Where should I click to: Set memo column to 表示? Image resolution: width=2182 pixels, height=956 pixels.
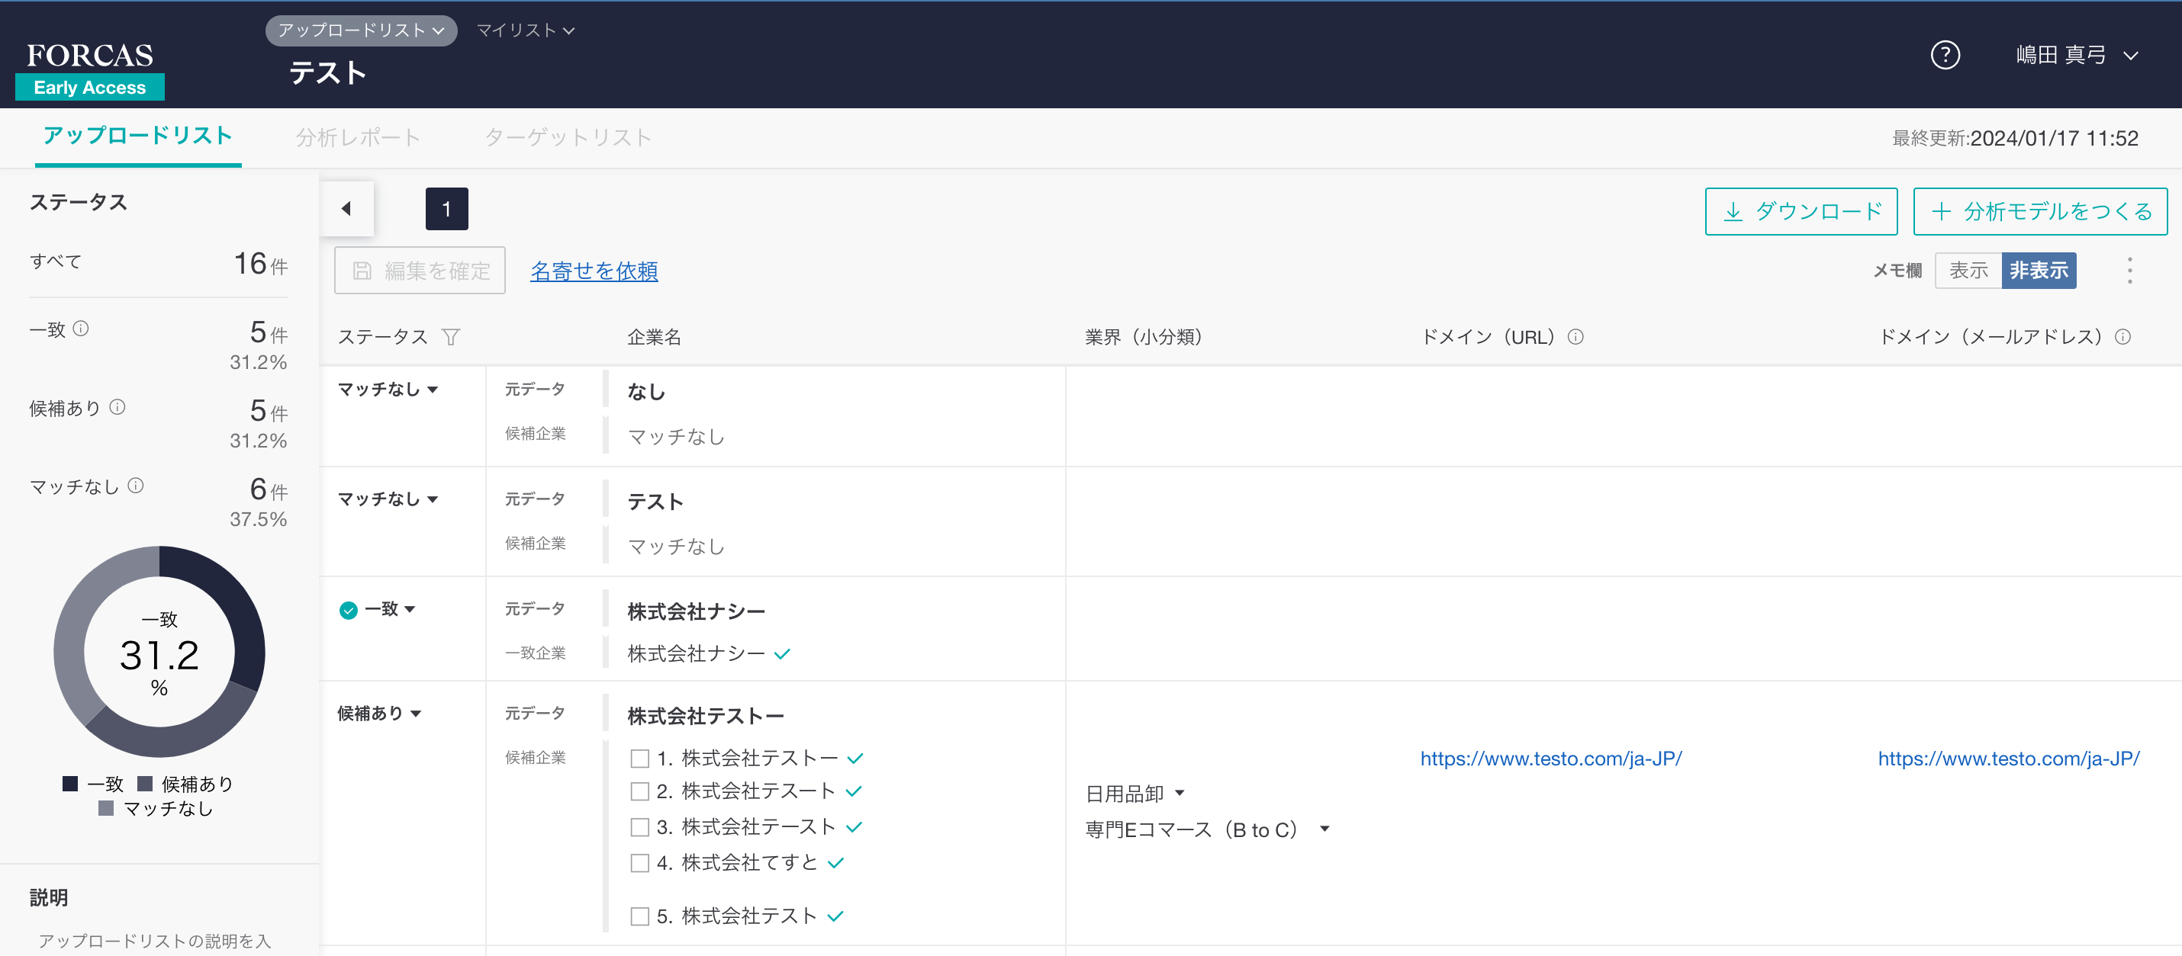click(1968, 270)
